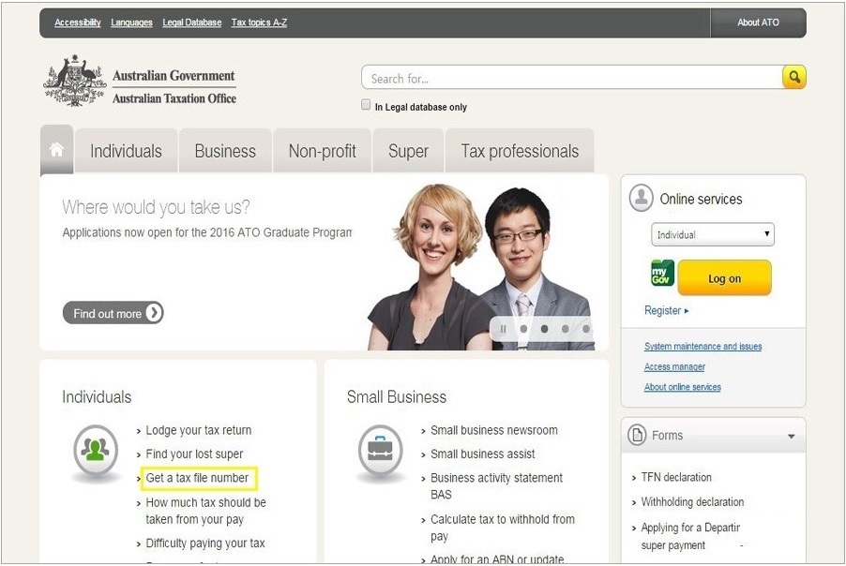Click the Find out more button
846x566 pixels.
point(113,313)
